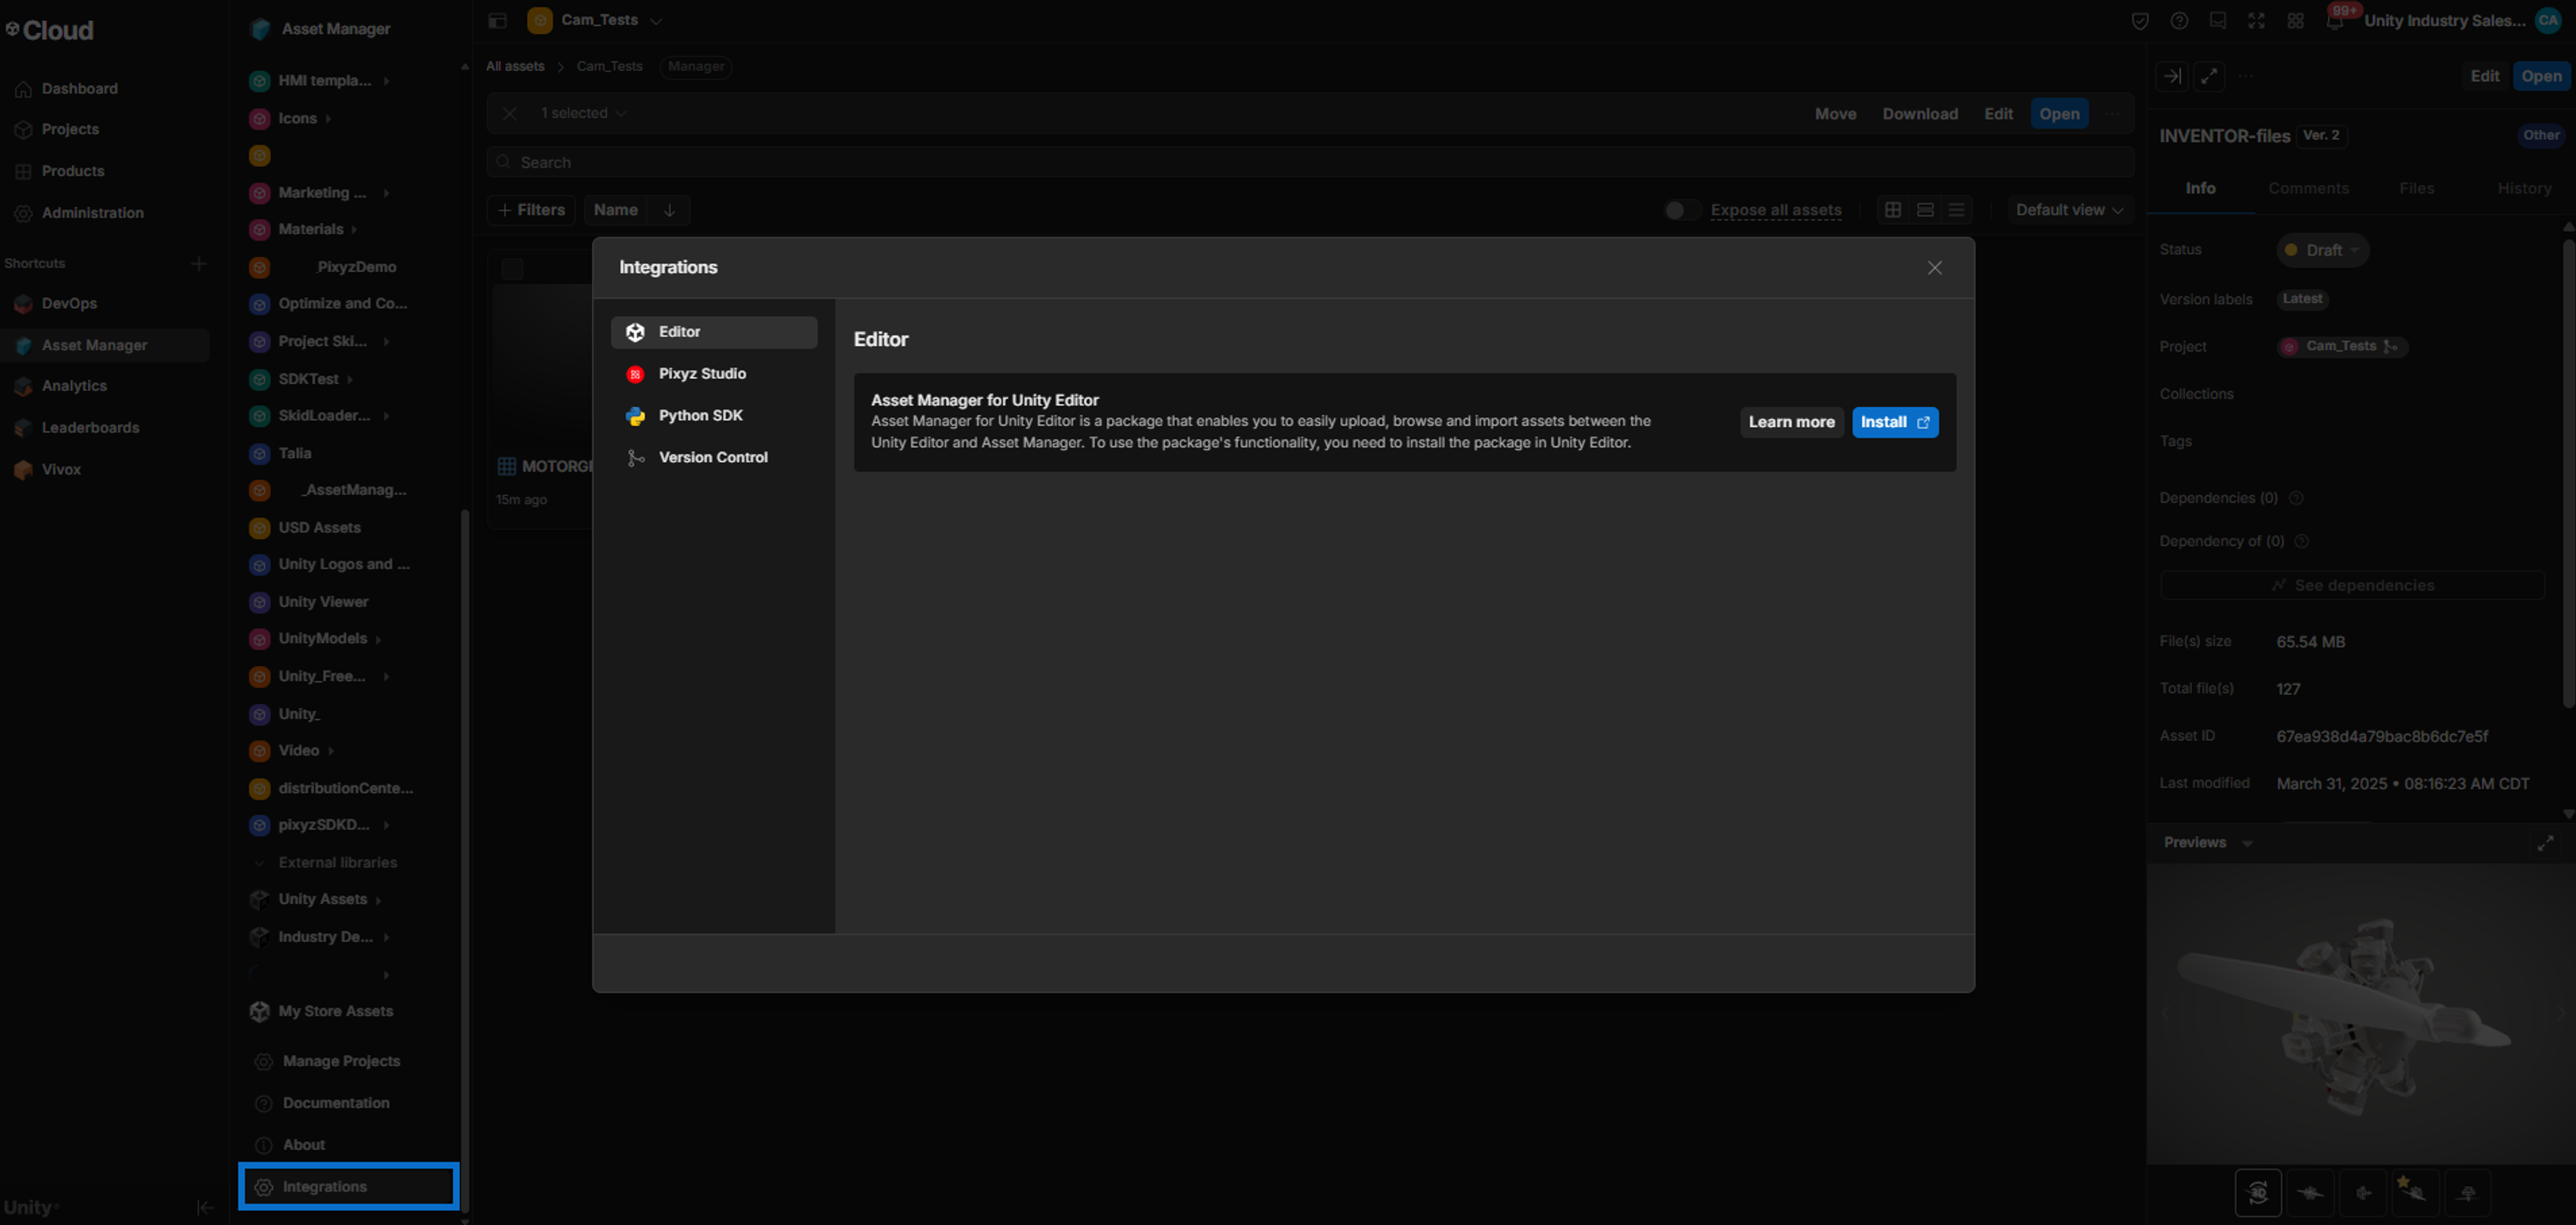Viewport: 2576px width, 1225px height.
Task: Close the Integrations dialog
Action: [x=1934, y=268]
